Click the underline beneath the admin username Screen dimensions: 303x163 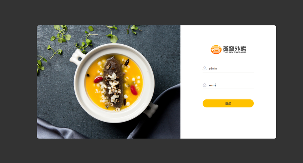click(x=228, y=72)
